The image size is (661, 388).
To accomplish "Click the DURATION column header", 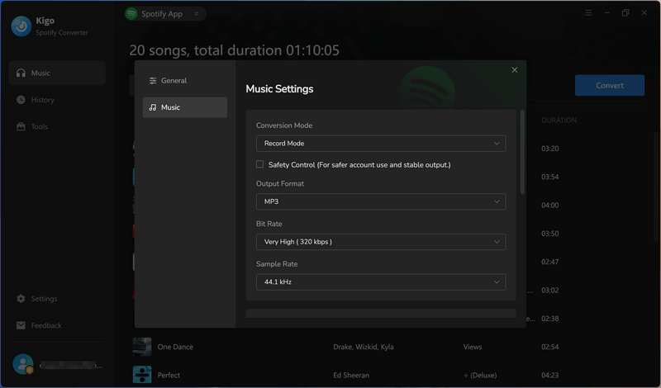I will click(x=559, y=120).
